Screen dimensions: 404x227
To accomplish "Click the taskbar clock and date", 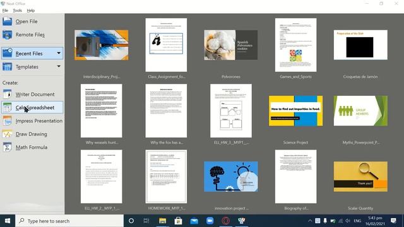I will (375, 221).
